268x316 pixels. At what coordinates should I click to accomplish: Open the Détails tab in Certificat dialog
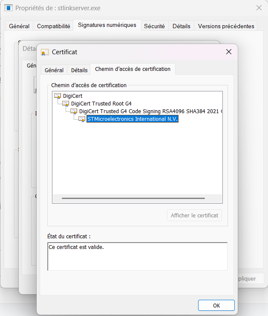pyautogui.click(x=79, y=70)
